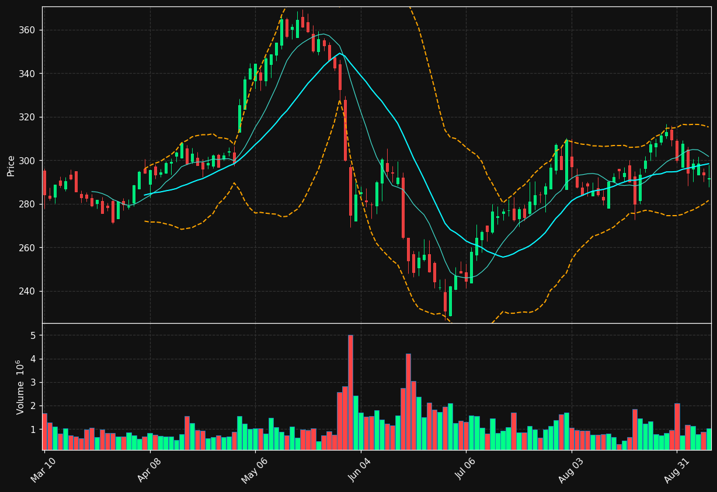717x492 pixels.
Task: Click the 280 price tick label
Action: [27, 204]
